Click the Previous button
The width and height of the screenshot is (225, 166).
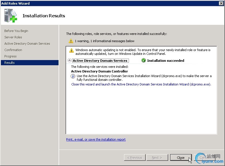(x=135, y=158)
